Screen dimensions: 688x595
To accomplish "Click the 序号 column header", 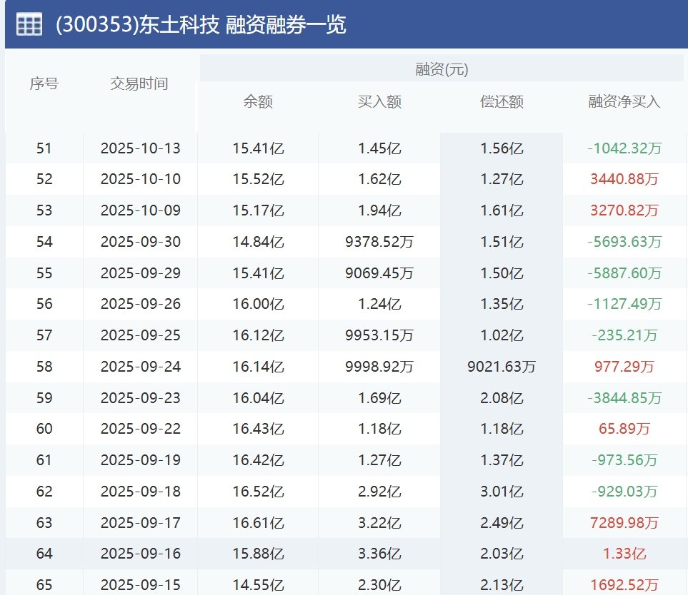I will pyautogui.click(x=44, y=83).
